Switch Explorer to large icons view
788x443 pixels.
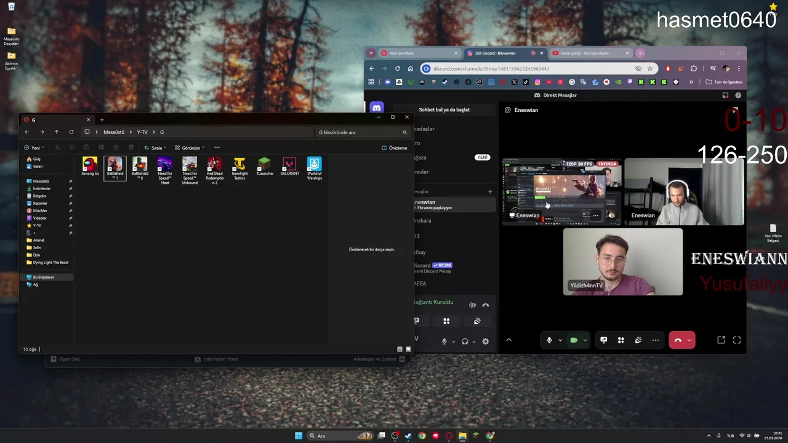tap(408, 349)
